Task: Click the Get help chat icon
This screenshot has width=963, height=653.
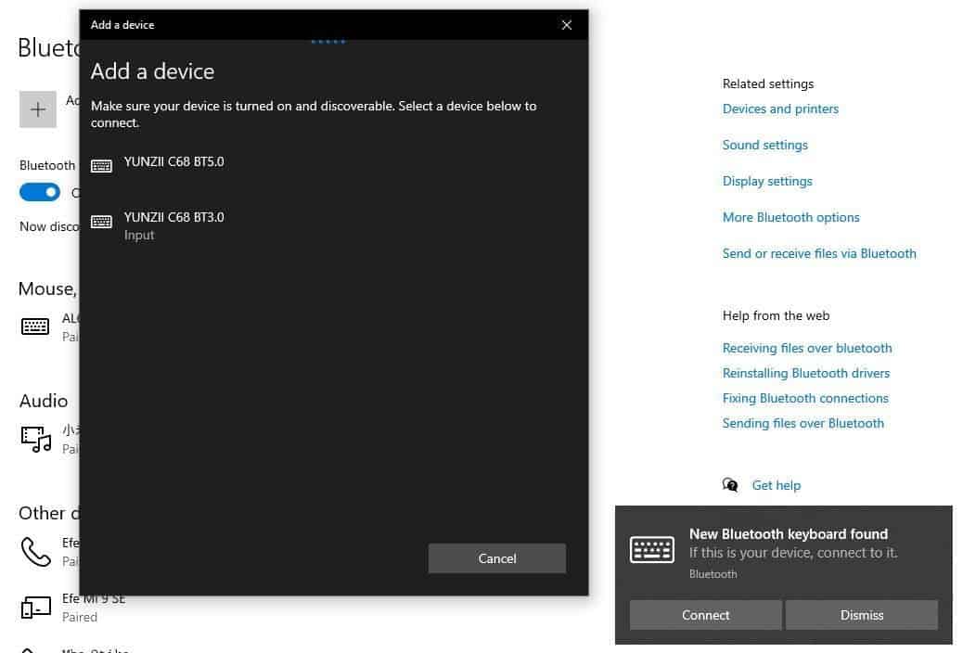Action: coord(730,485)
